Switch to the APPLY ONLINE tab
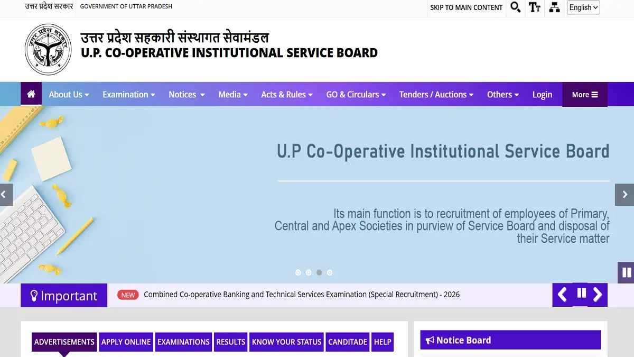The height and width of the screenshot is (357, 634). (126, 342)
